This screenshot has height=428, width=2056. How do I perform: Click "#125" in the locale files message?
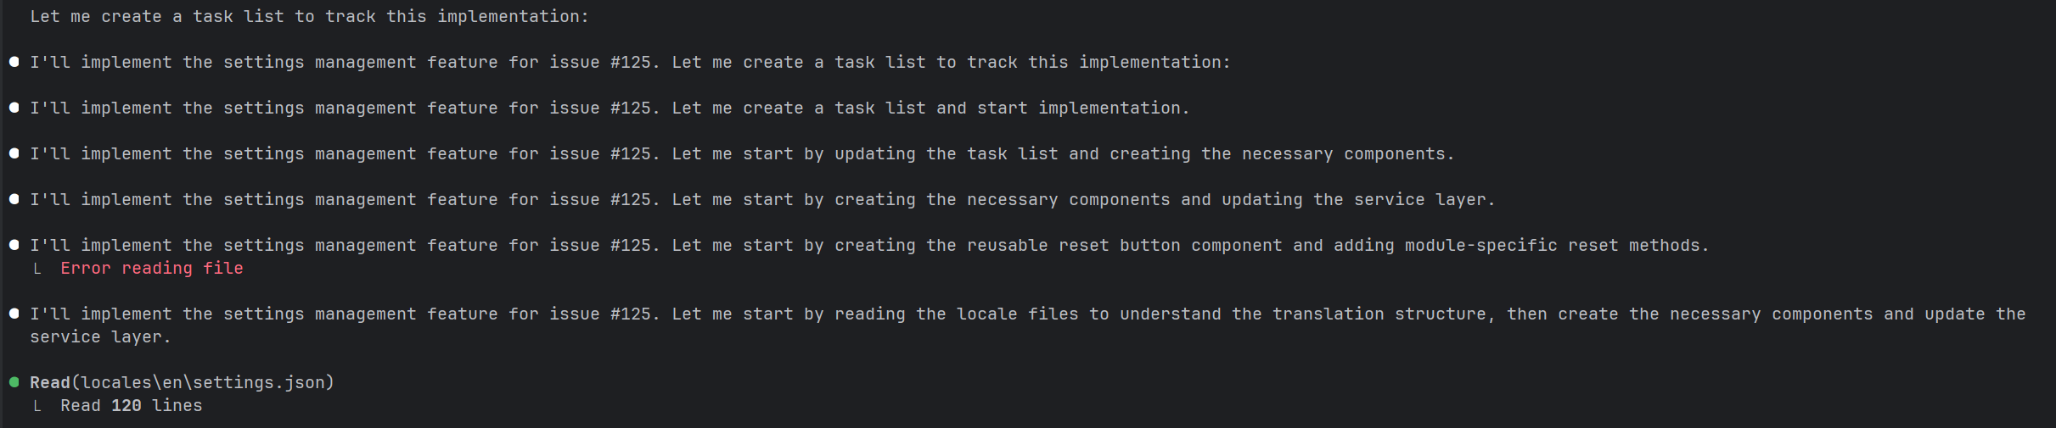631,314
